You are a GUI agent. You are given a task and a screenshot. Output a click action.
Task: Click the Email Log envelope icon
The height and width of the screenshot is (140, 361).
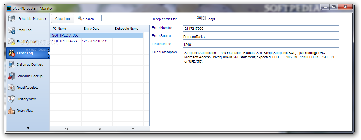pyautogui.click(x=12, y=30)
